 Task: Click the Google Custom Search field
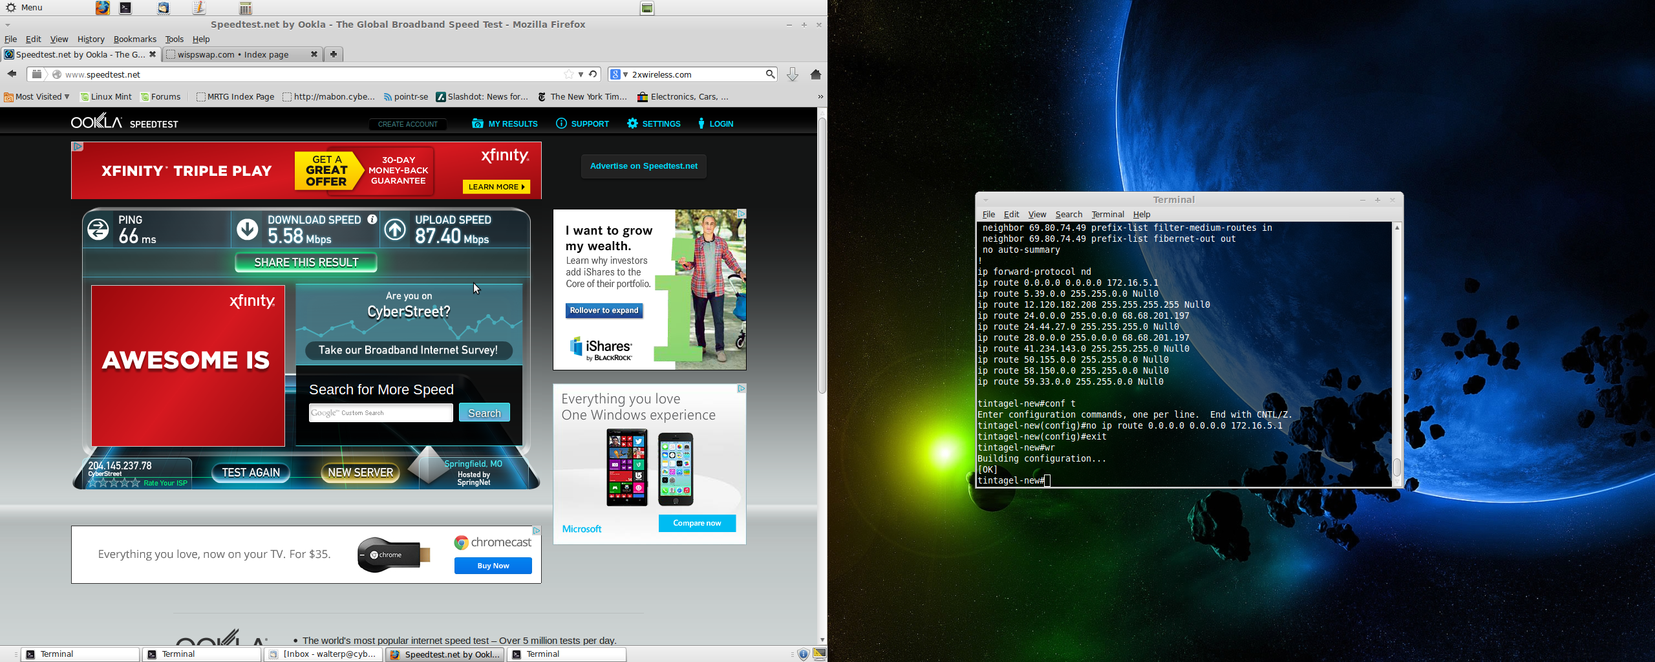coord(381,412)
